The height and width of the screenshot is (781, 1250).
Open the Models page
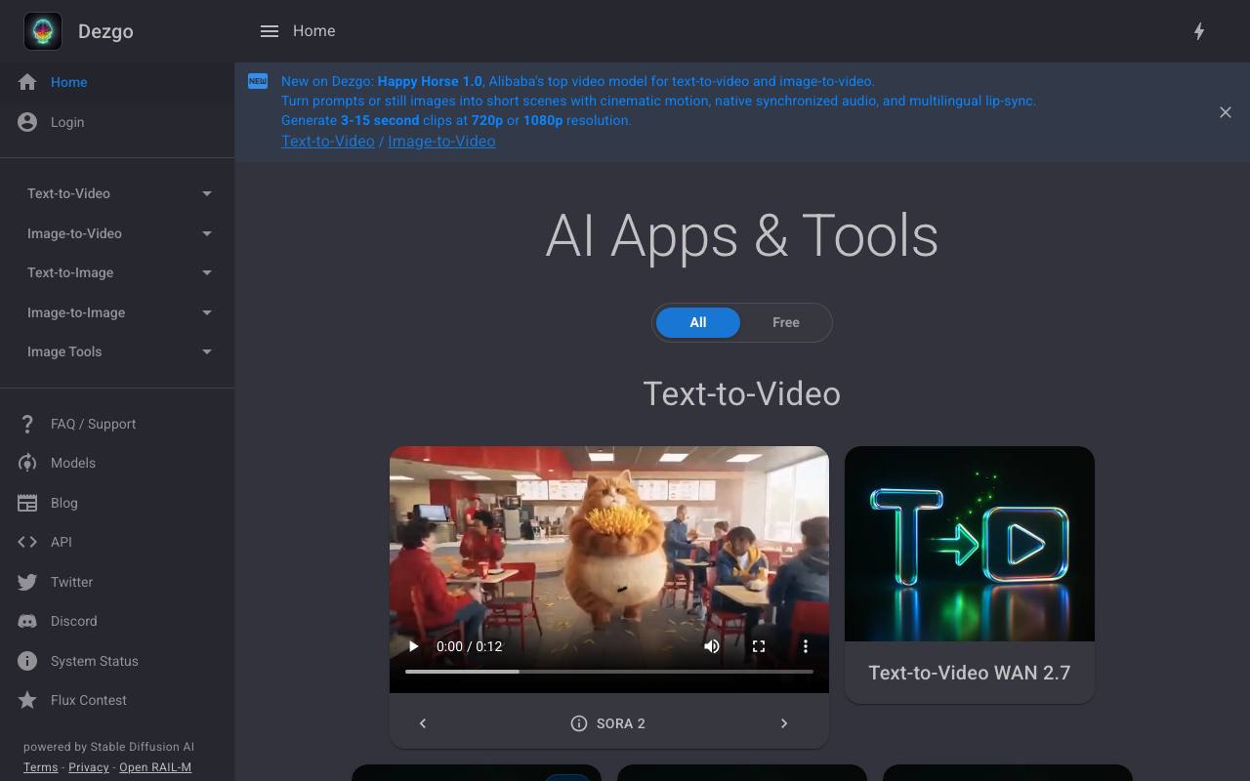[117, 463]
